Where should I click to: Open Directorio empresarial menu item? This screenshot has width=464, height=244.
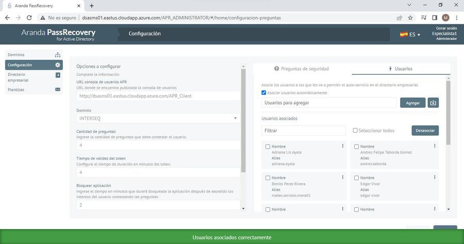[x=34, y=77]
